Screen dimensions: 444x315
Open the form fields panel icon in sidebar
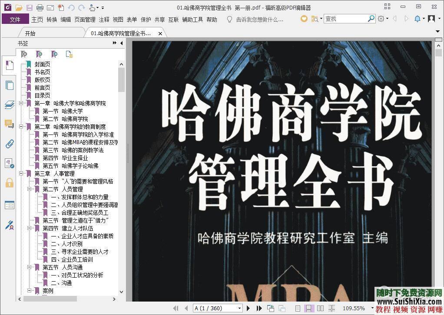pyautogui.click(x=10, y=205)
